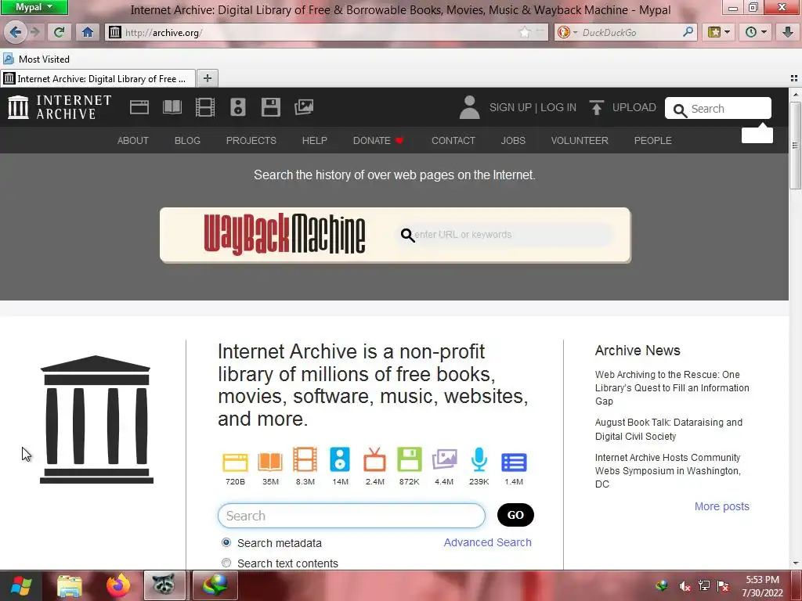Click the LOG IN link
This screenshot has height=601, width=802.
[x=558, y=107]
